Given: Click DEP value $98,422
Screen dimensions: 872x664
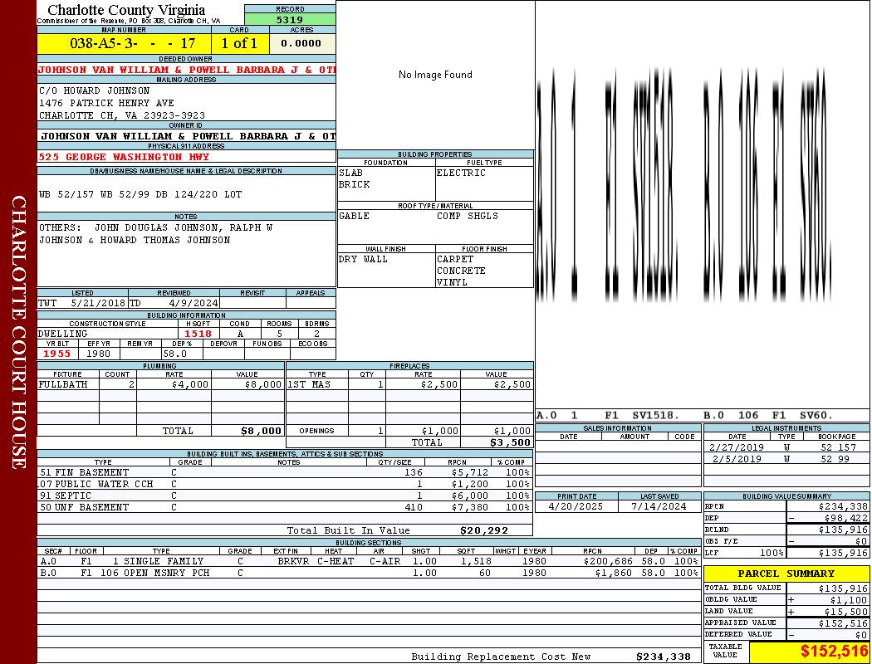Looking at the screenshot, I should (x=846, y=519).
